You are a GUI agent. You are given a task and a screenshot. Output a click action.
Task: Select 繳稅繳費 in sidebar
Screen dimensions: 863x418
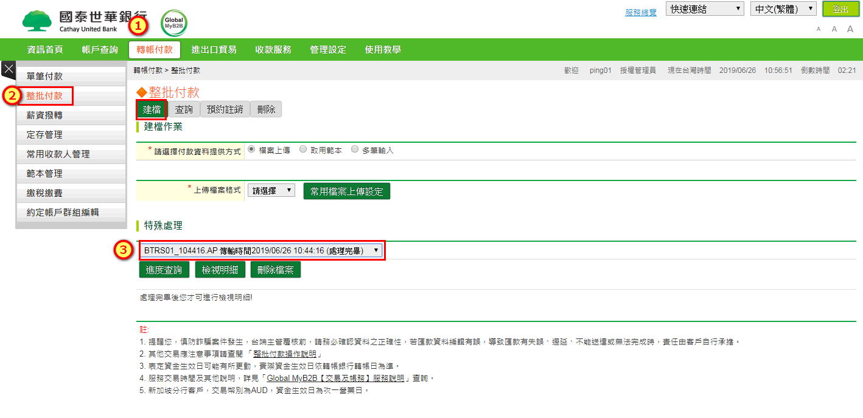(71, 193)
